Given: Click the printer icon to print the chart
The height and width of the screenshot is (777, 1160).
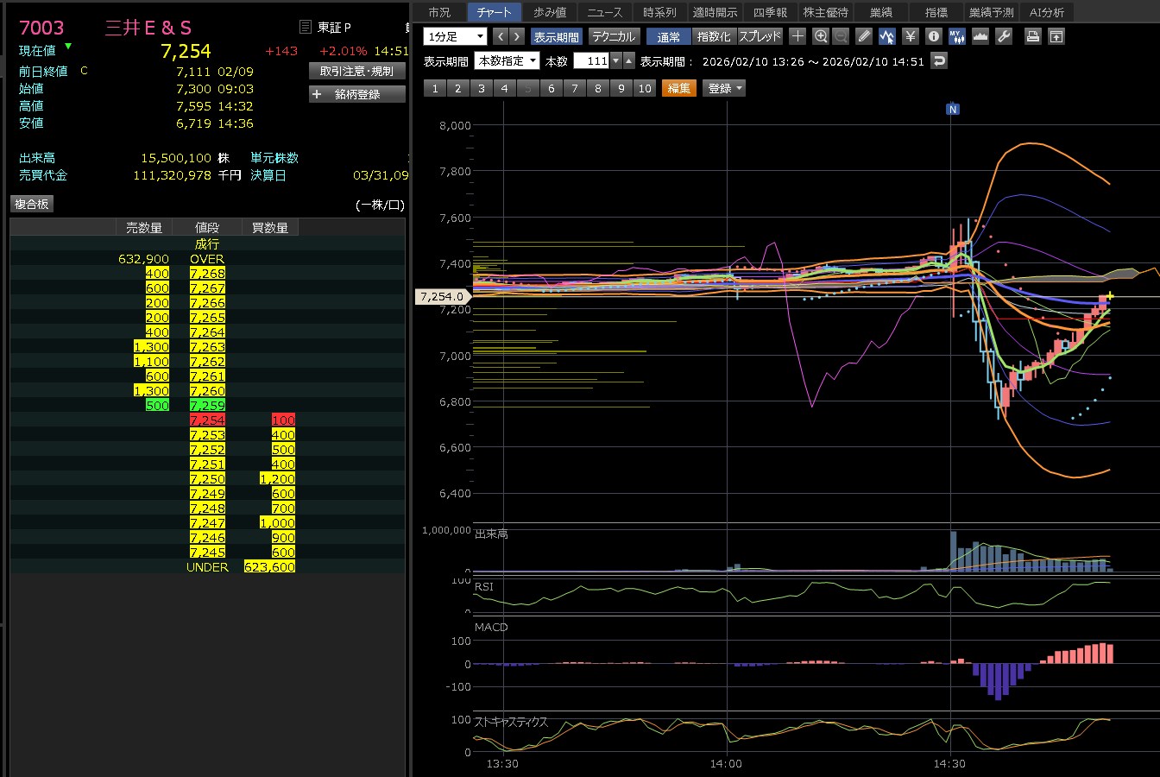Looking at the screenshot, I should 1032,36.
